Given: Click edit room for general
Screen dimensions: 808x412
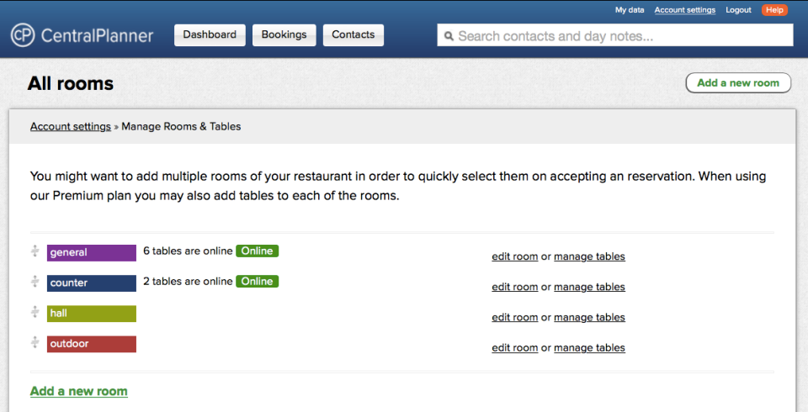Looking at the screenshot, I should click(x=514, y=256).
